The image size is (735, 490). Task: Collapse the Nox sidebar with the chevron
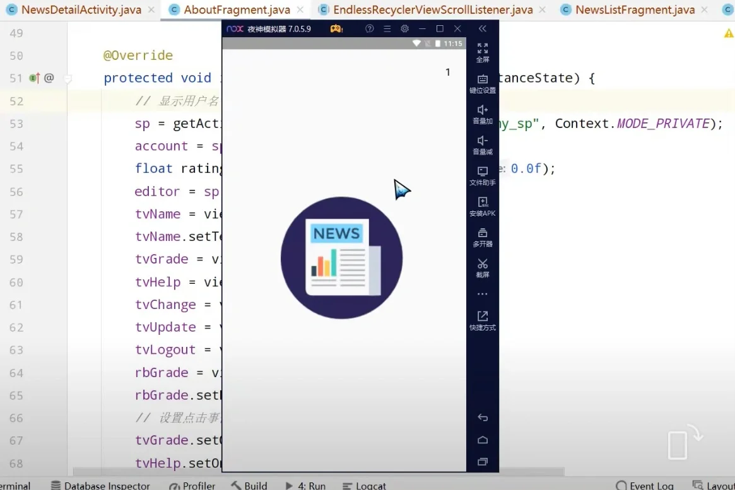(x=483, y=28)
